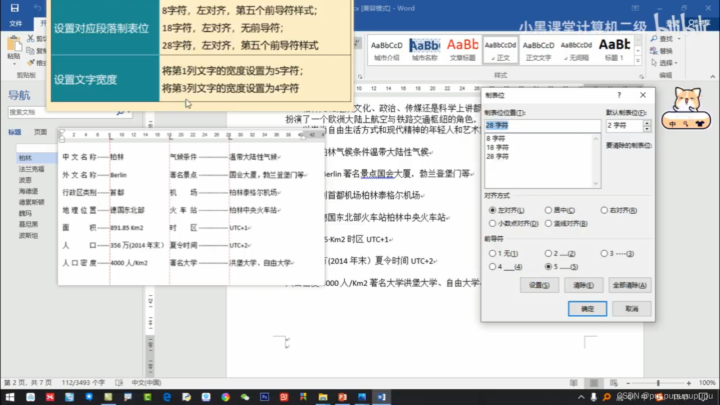The height and width of the screenshot is (405, 720).
Task: Click the 标题 1 style thumbnail
Action: click(x=614, y=49)
